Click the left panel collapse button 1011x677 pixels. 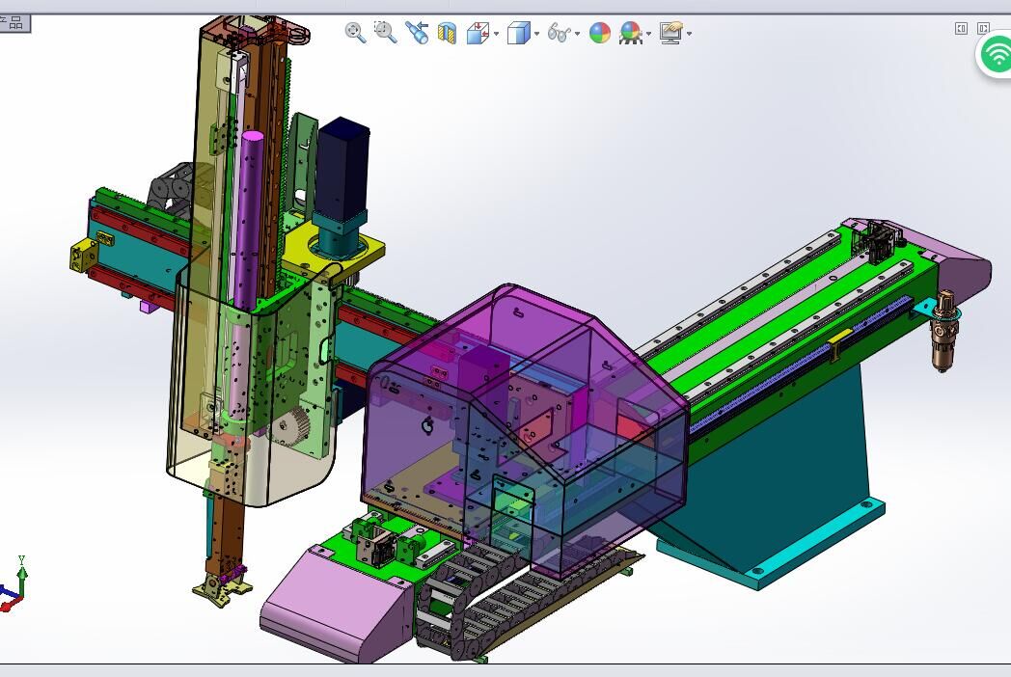click(961, 28)
